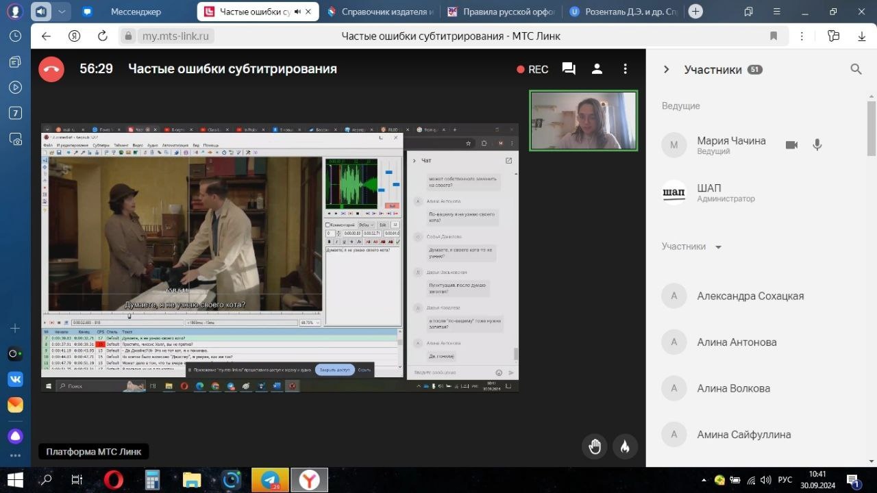
Task: Open the participants panel icon in webinar header
Action: tap(597, 69)
